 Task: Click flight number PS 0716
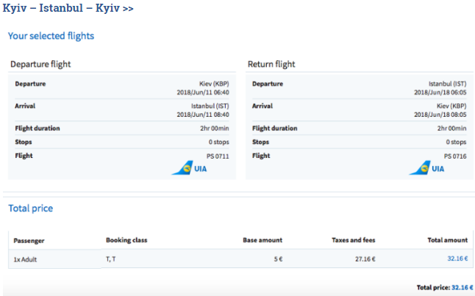tap(455, 156)
